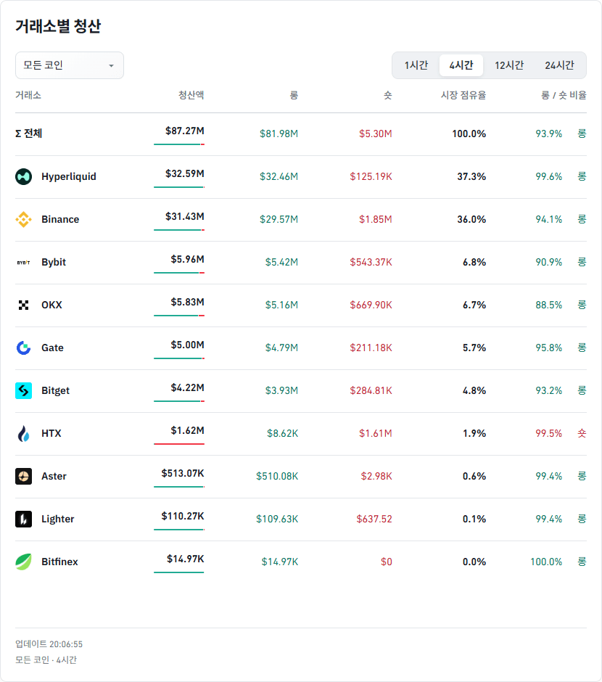
Task: Click the Gate logo icon
Action: coord(23,348)
